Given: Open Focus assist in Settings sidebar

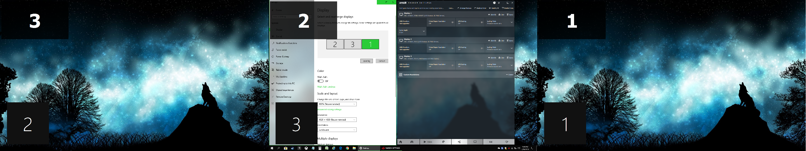Looking at the screenshot, I should click(281, 50).
